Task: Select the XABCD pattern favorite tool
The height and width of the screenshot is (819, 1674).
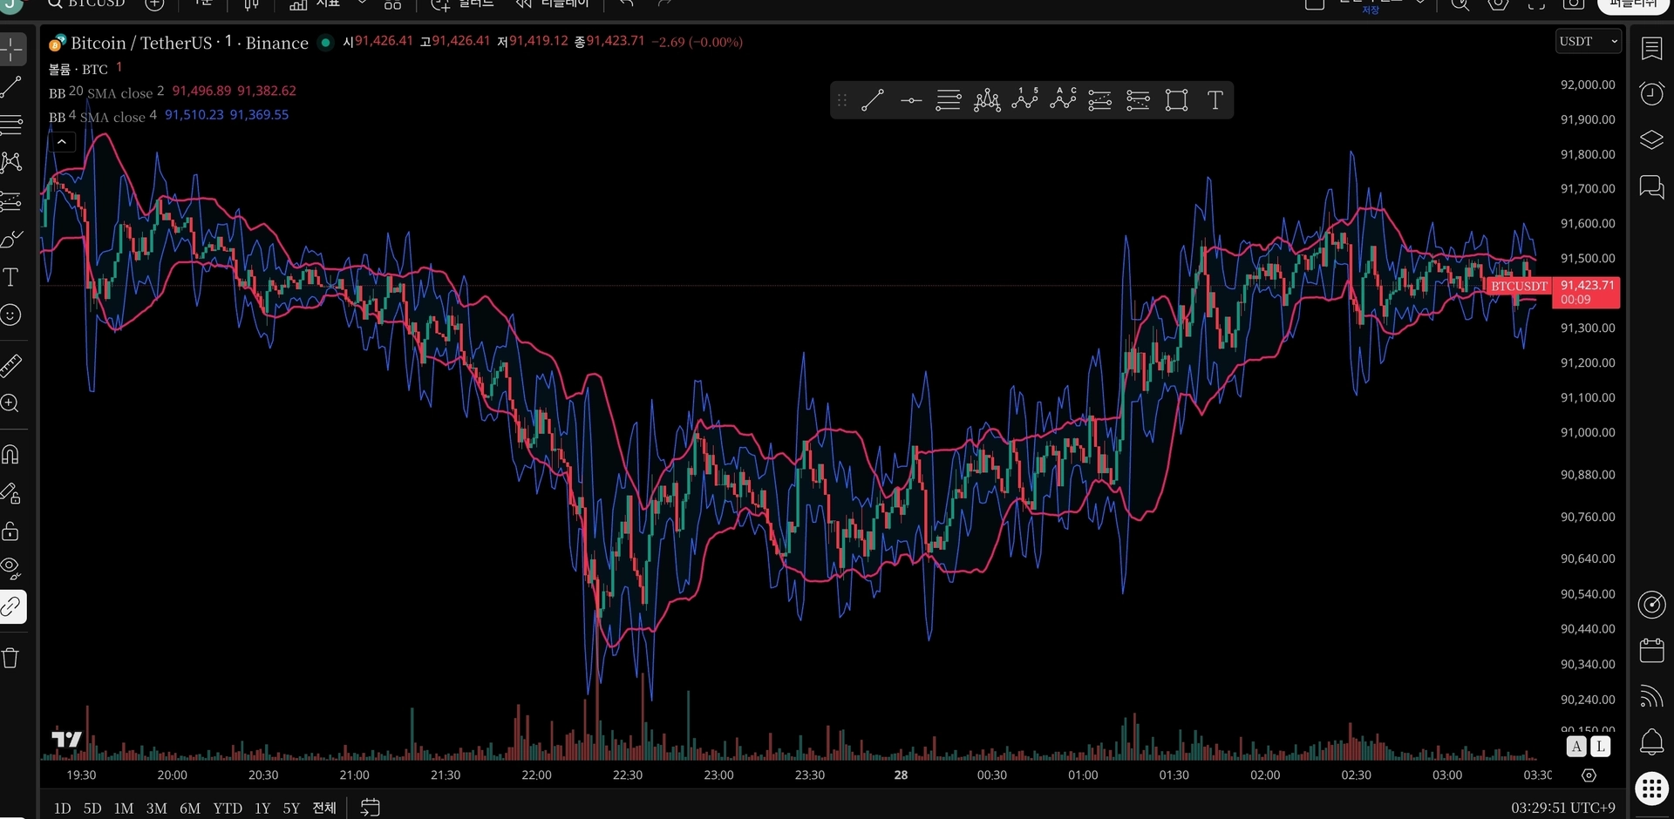Action: [987, 100]
